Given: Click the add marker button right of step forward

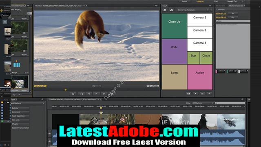Looking at the screenshot, I should [x=112, y=94].
